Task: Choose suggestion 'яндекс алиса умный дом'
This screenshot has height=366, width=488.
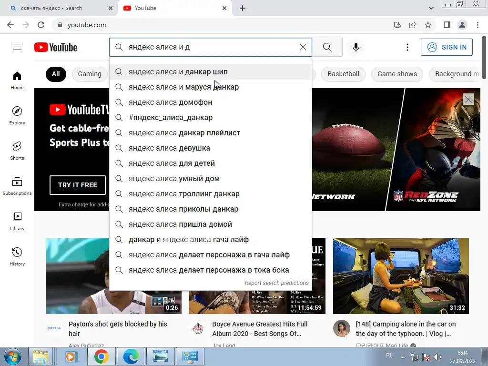Action: coord(211,179)
